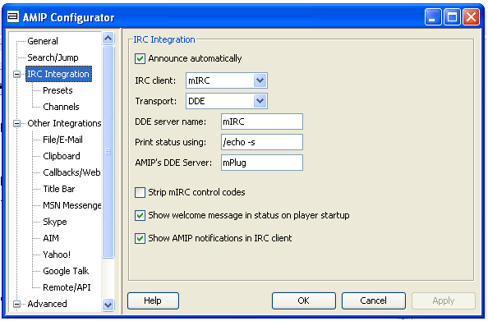Open the MSN Messenger settings page

tap(72, 205)
